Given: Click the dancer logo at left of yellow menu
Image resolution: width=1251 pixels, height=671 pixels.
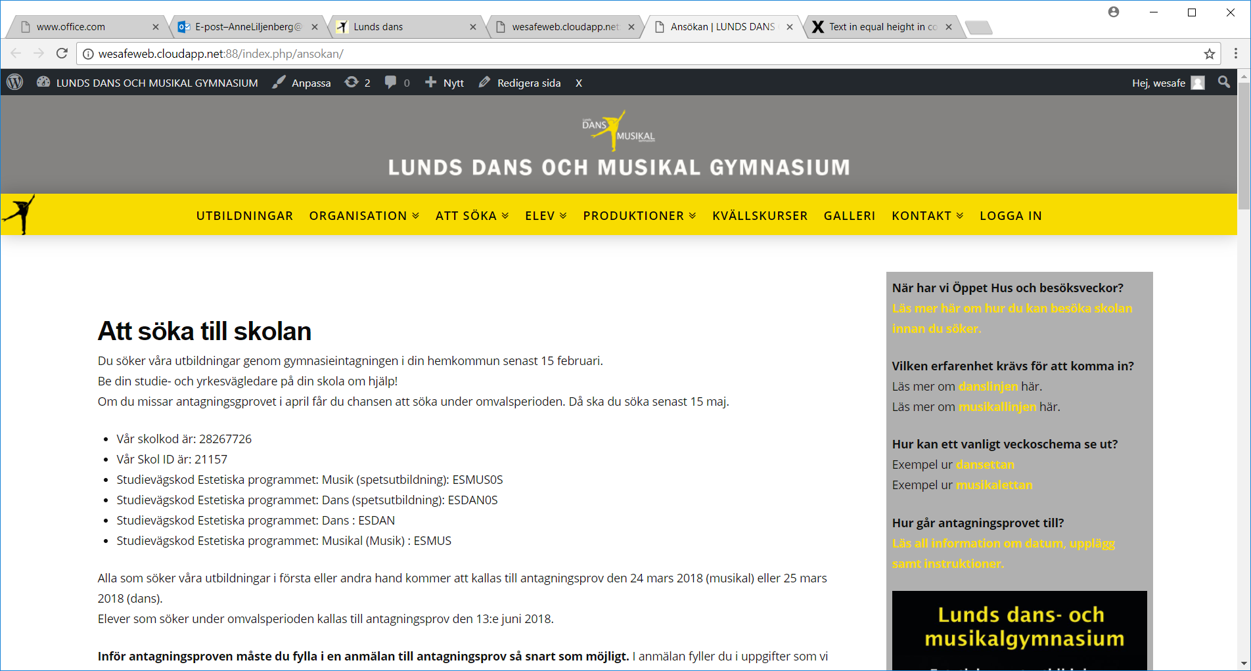Looking at the screenshot, I should pos(19,214).
